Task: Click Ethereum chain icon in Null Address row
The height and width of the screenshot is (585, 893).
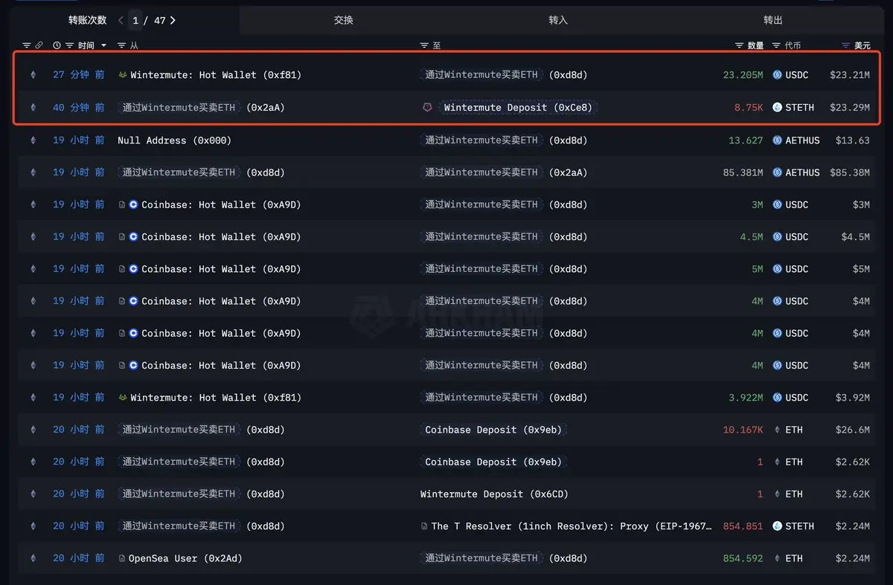Action: pyautogui.click(x=33, y=140)
